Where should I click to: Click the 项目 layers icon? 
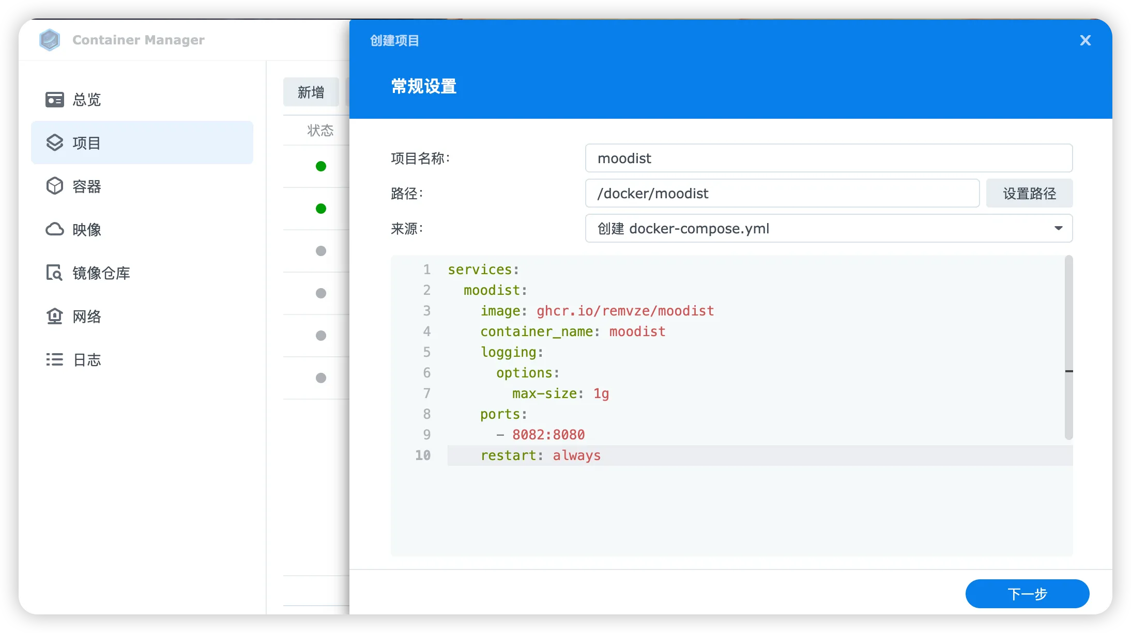click(55, 143)
